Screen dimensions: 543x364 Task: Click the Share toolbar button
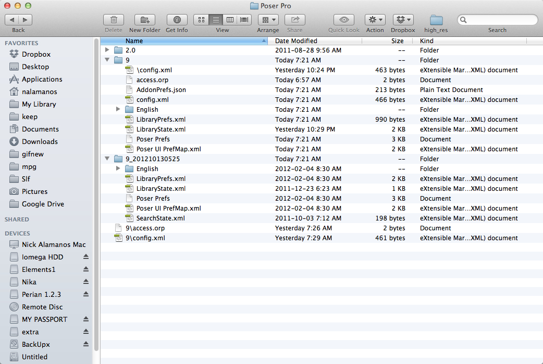pyautogui.click(x=295, y=20)
